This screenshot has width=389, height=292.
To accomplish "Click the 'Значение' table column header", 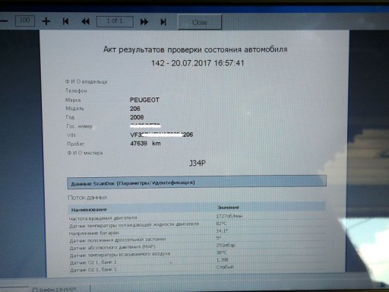I will pos(228,208).
